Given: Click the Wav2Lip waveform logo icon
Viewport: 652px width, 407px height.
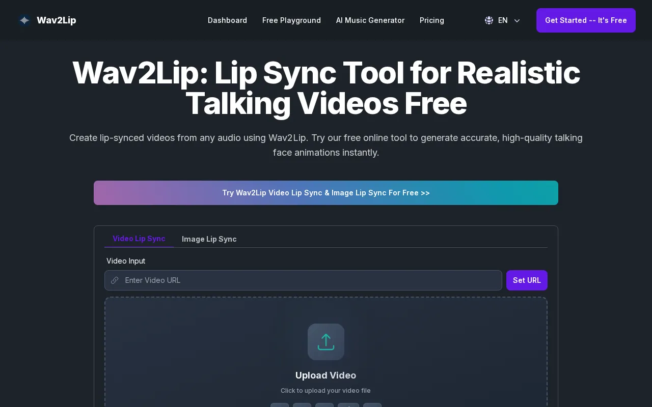Looking at the screenshot, I should coord(24,20).
